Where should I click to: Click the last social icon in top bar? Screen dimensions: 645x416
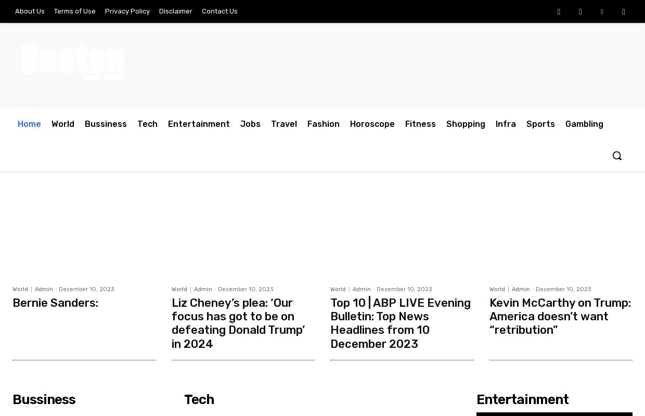624,11
